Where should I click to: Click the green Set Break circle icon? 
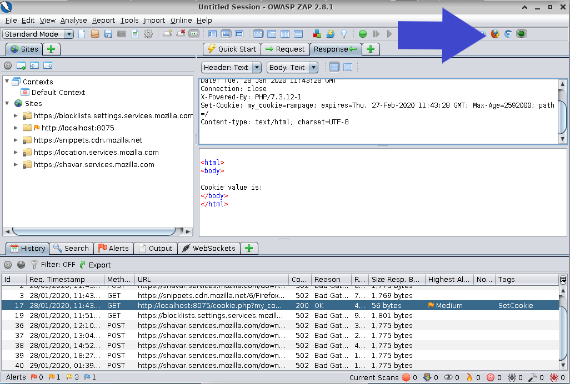[362, 34]
